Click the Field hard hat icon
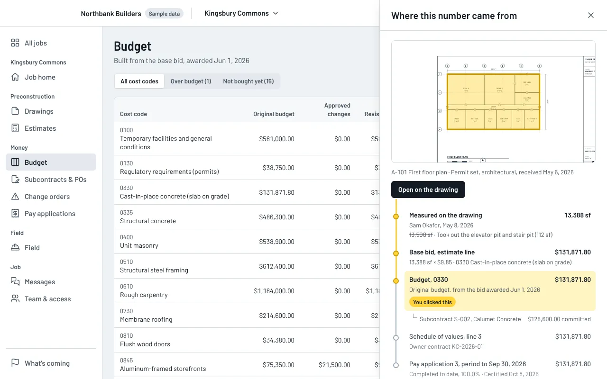This screenshot has width=607, height=379. (15, 248)
